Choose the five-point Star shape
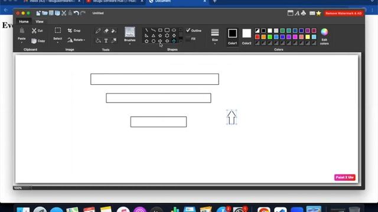This screenshot has width=378, height=212. 160,35
